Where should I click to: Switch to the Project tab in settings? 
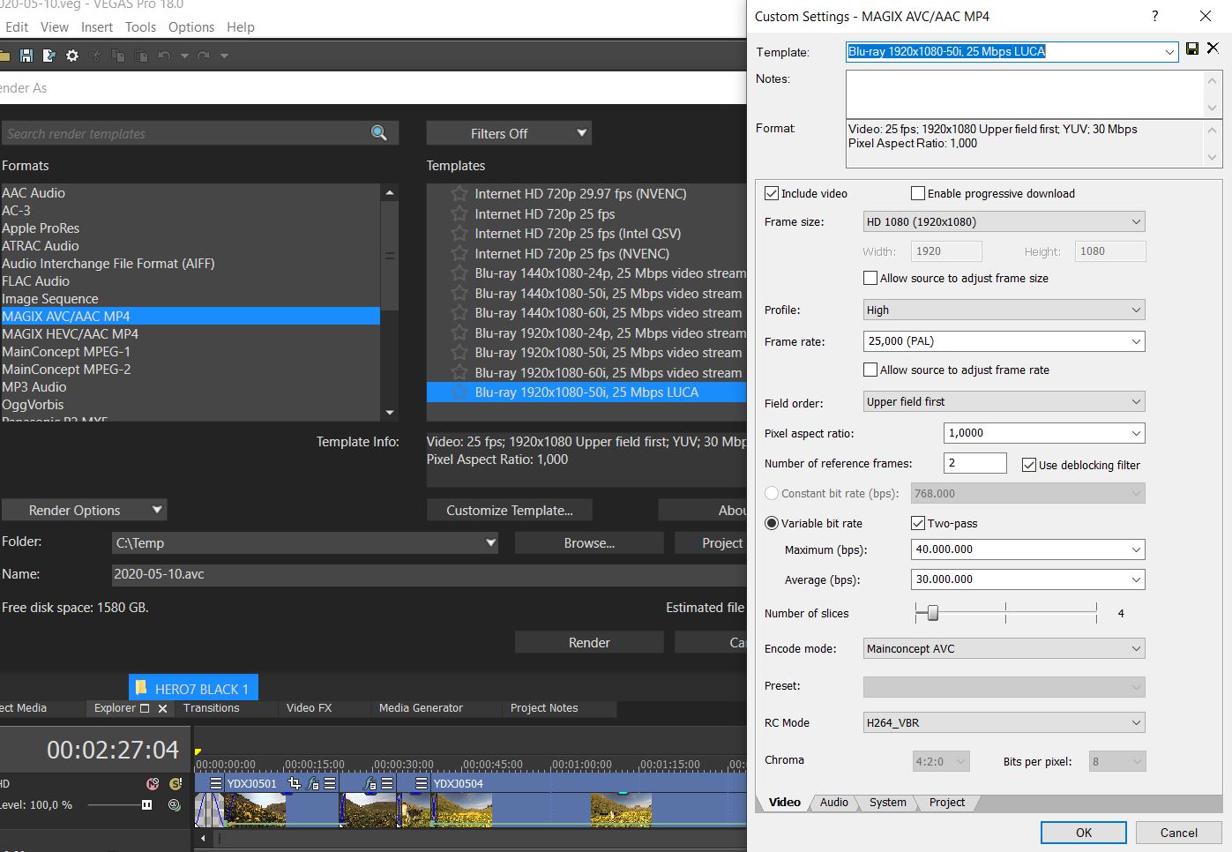point(946,803)
